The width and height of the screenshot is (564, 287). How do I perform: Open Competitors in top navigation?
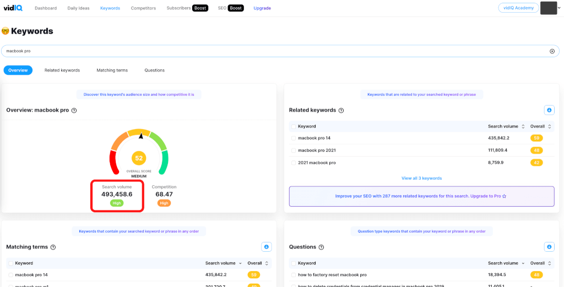coord(143,8)
